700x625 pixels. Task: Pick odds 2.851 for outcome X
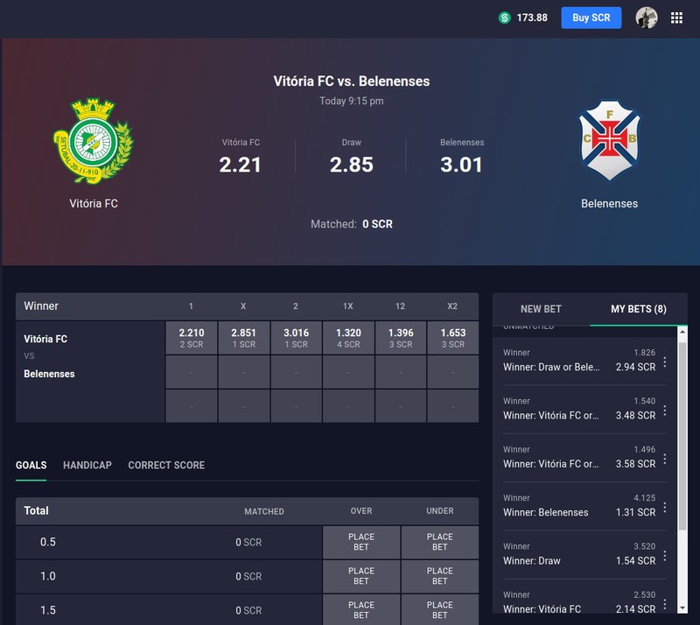tap(244, 338)
